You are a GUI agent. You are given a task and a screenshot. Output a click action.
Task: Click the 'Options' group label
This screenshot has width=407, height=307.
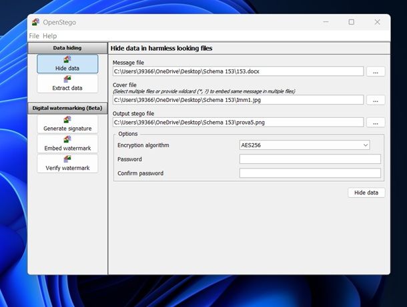click(x=128, y=134)
